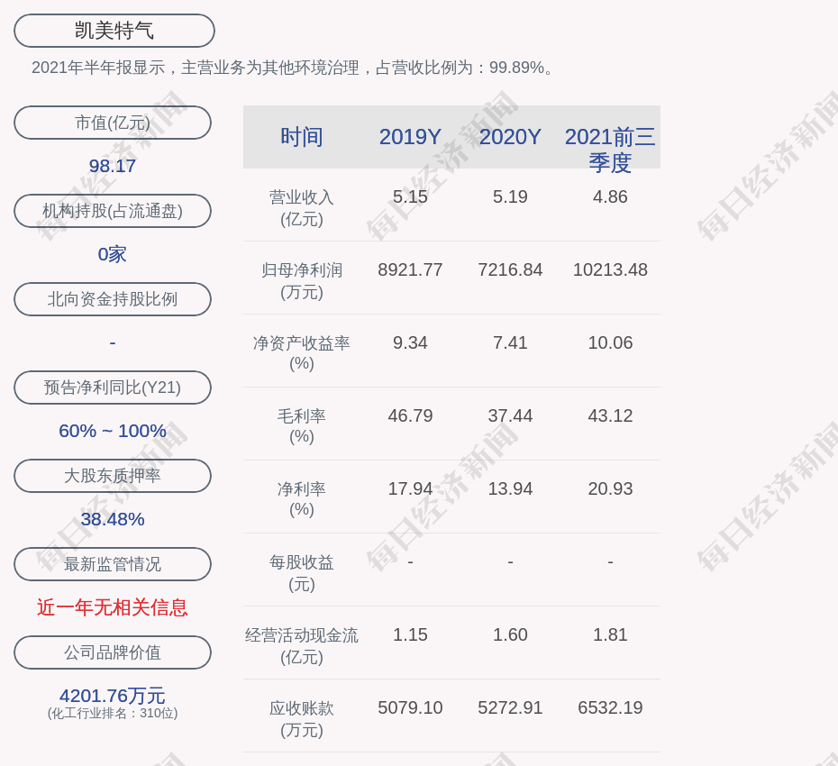
Task: Click the 2019Y column header
Action: (x=410, y=137)
